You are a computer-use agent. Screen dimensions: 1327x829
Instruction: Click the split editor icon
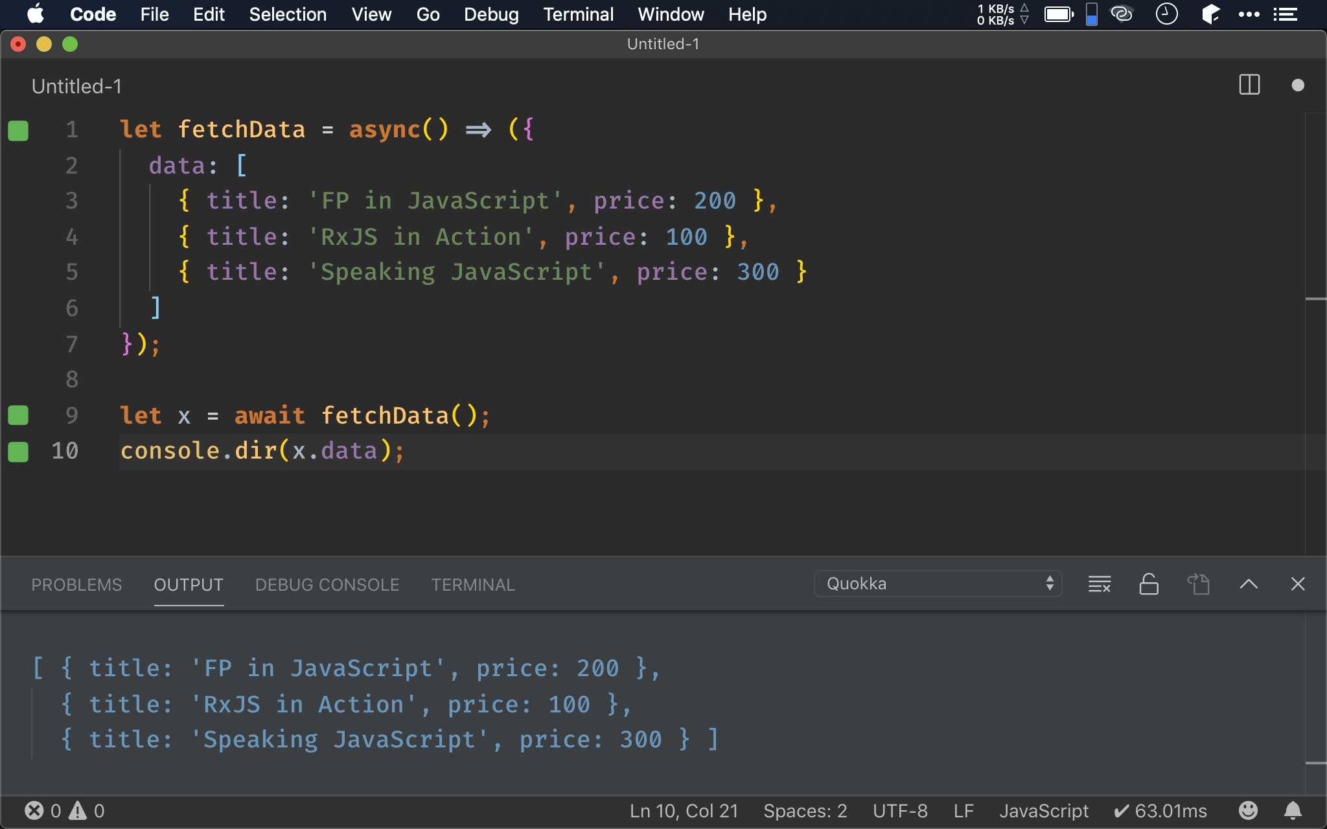[1249, 85]
